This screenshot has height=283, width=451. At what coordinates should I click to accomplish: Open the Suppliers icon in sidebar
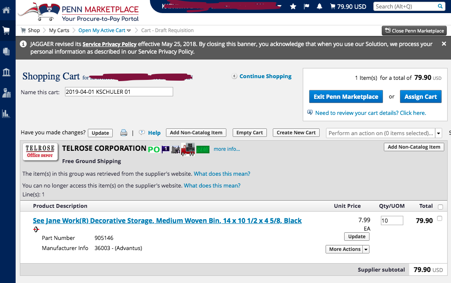6,93
